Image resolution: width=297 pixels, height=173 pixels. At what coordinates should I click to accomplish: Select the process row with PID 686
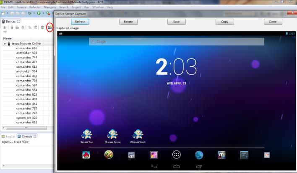click(26, 48)
